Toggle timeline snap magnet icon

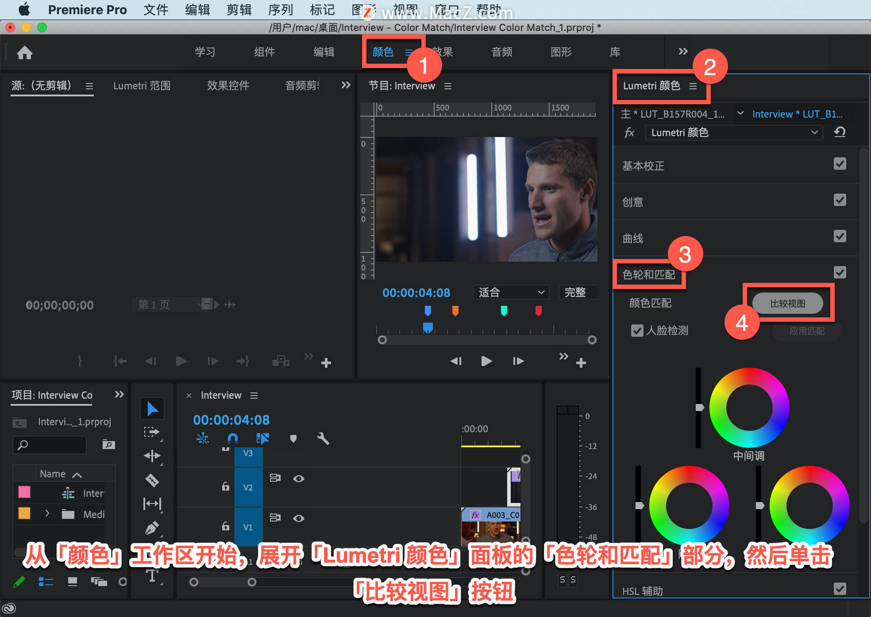coord(232,438)
